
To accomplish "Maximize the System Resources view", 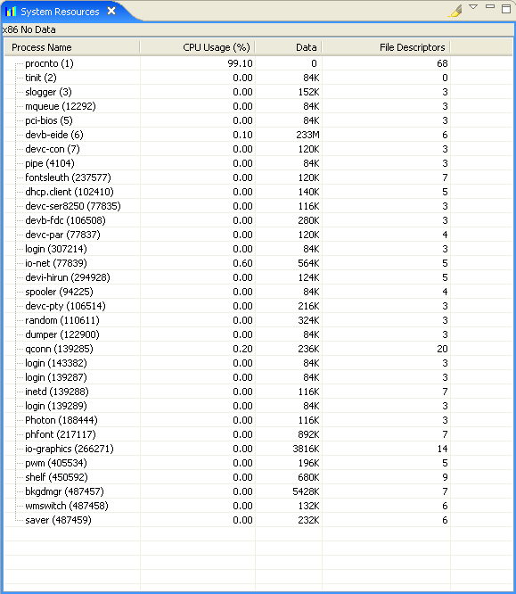I will point(506,8).
